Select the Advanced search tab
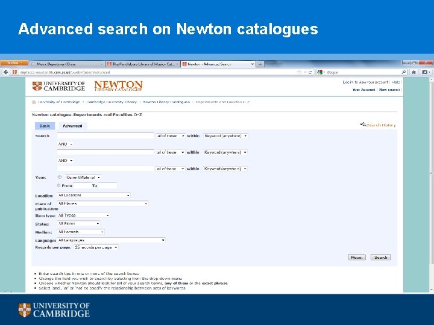This screenshot has width=434, height=325. (x=72, y=126)
